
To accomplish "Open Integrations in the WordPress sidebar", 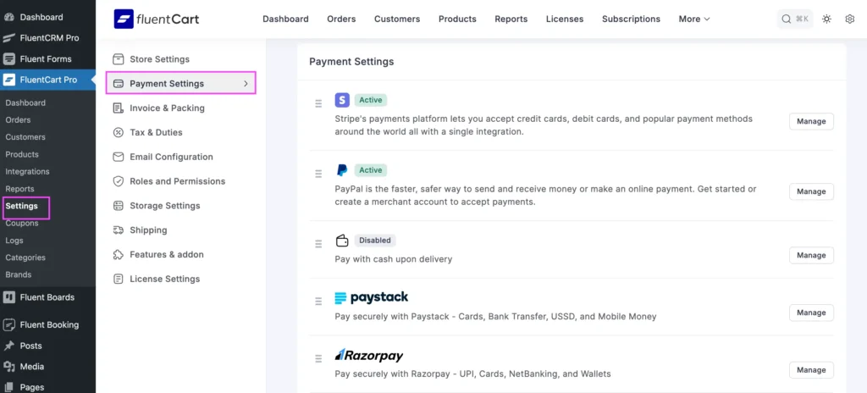I will [x=27, y=172].
